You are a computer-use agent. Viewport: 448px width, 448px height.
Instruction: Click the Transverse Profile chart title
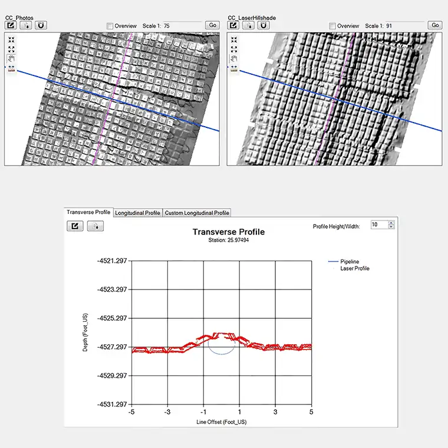pos(229,232)
